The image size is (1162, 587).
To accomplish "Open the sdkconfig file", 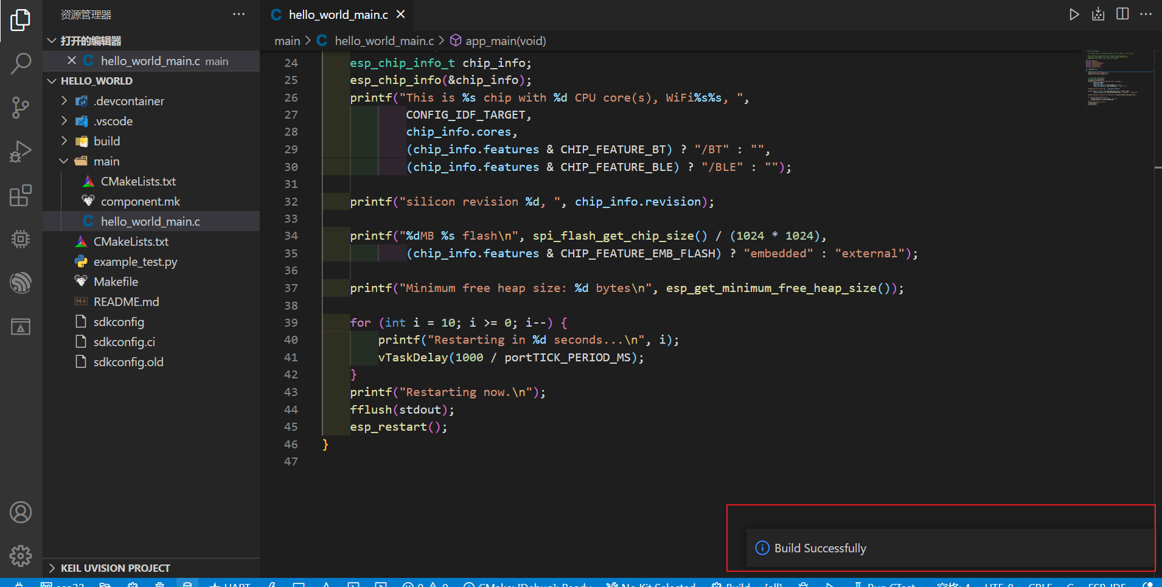I will 151,322.
